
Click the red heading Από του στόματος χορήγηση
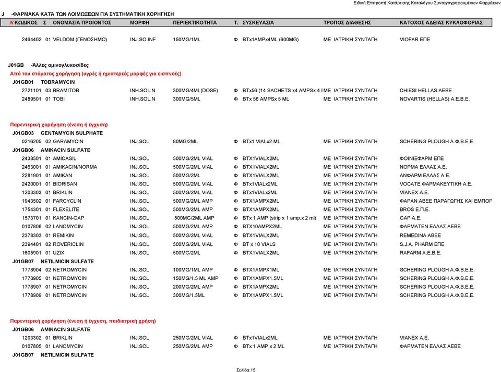point(96,73)
